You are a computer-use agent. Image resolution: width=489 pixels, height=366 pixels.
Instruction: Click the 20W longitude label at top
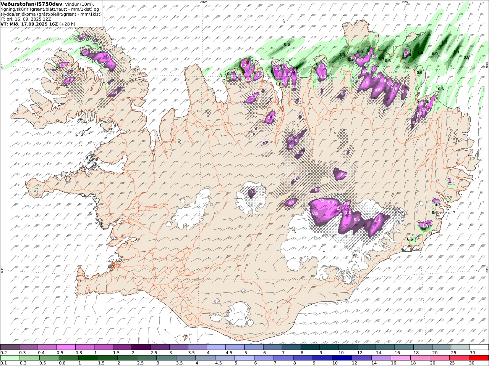[x=203, y=2]
